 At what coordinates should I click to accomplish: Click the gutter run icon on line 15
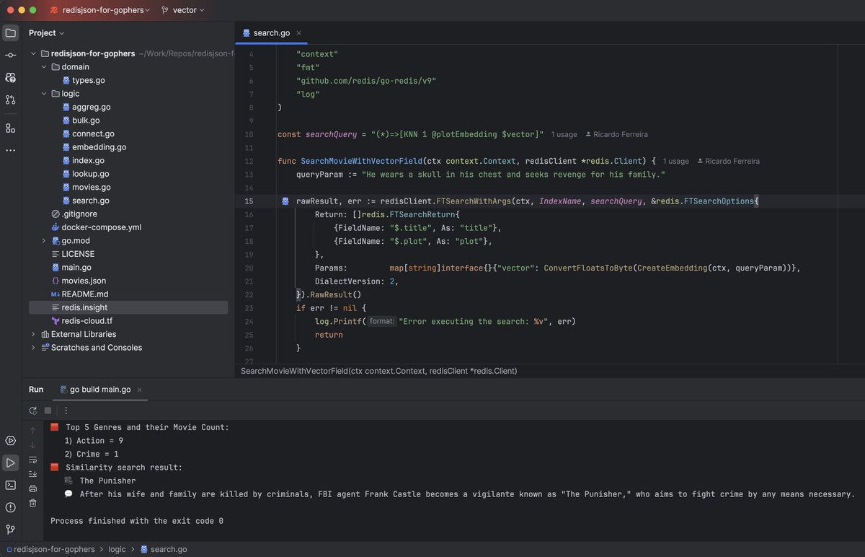pyautogui.click(x=285, y=201)
